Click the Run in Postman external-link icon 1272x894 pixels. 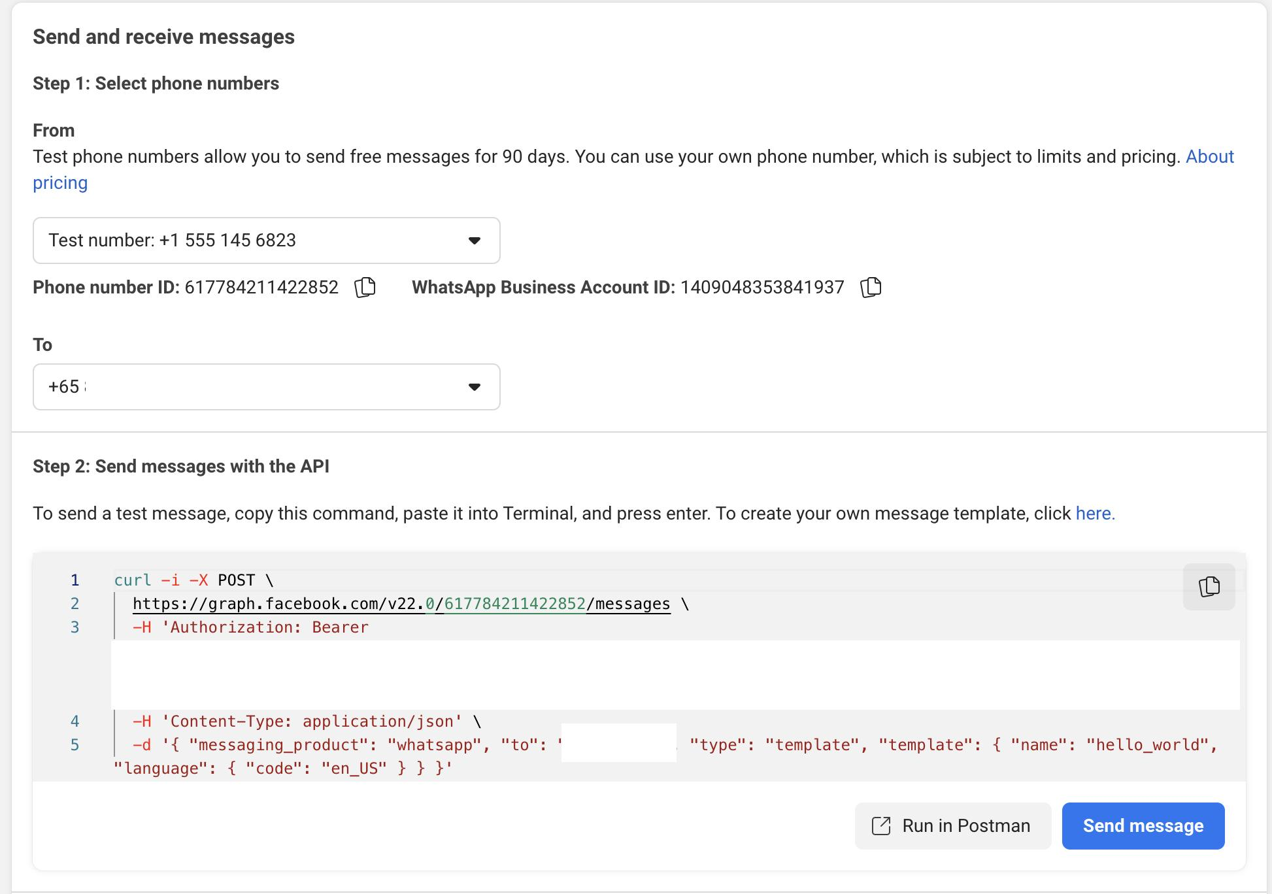[x=881, y=826]
